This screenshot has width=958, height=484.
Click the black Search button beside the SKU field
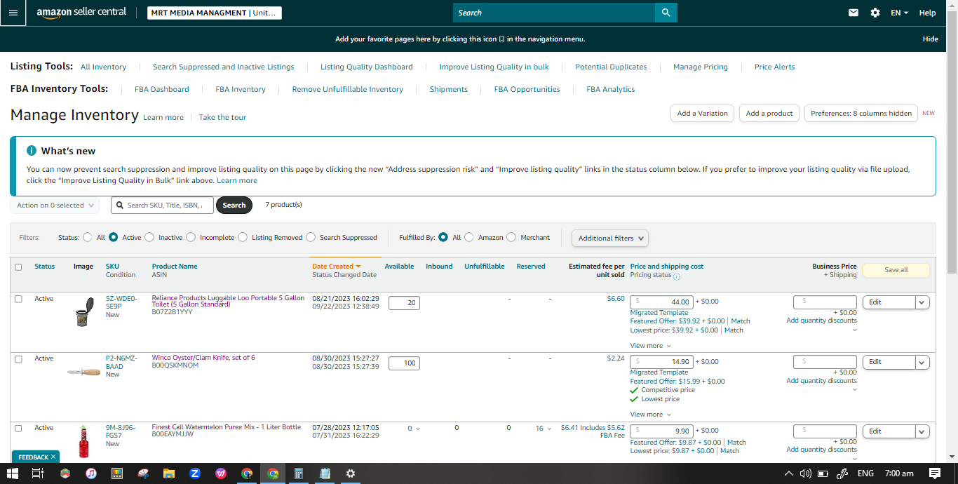234,205
